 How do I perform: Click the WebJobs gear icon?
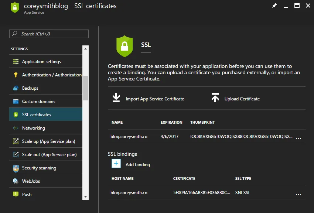click(16, 181)
